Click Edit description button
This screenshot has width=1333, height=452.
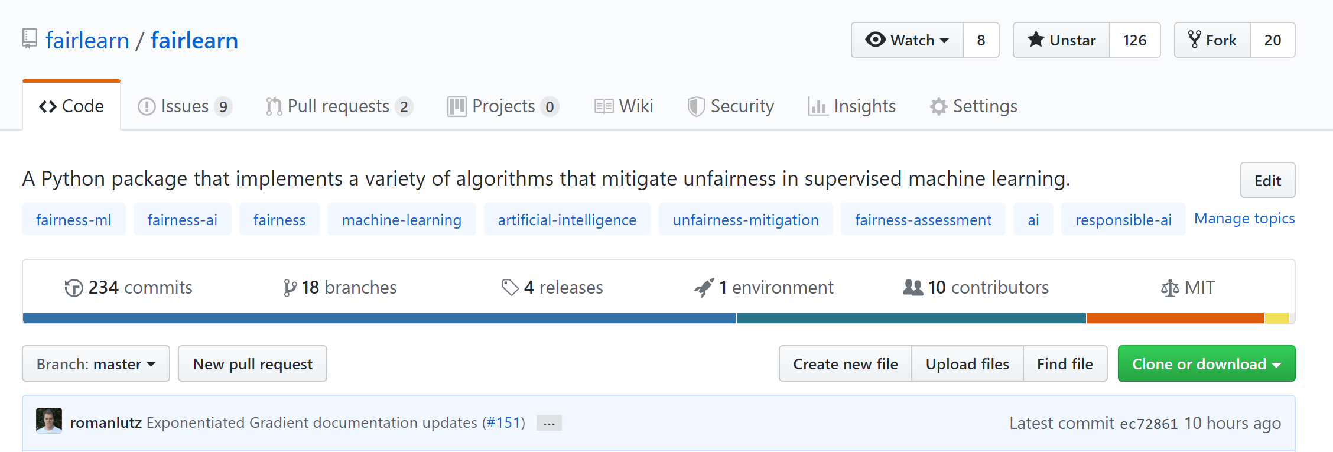[1267, 180]
